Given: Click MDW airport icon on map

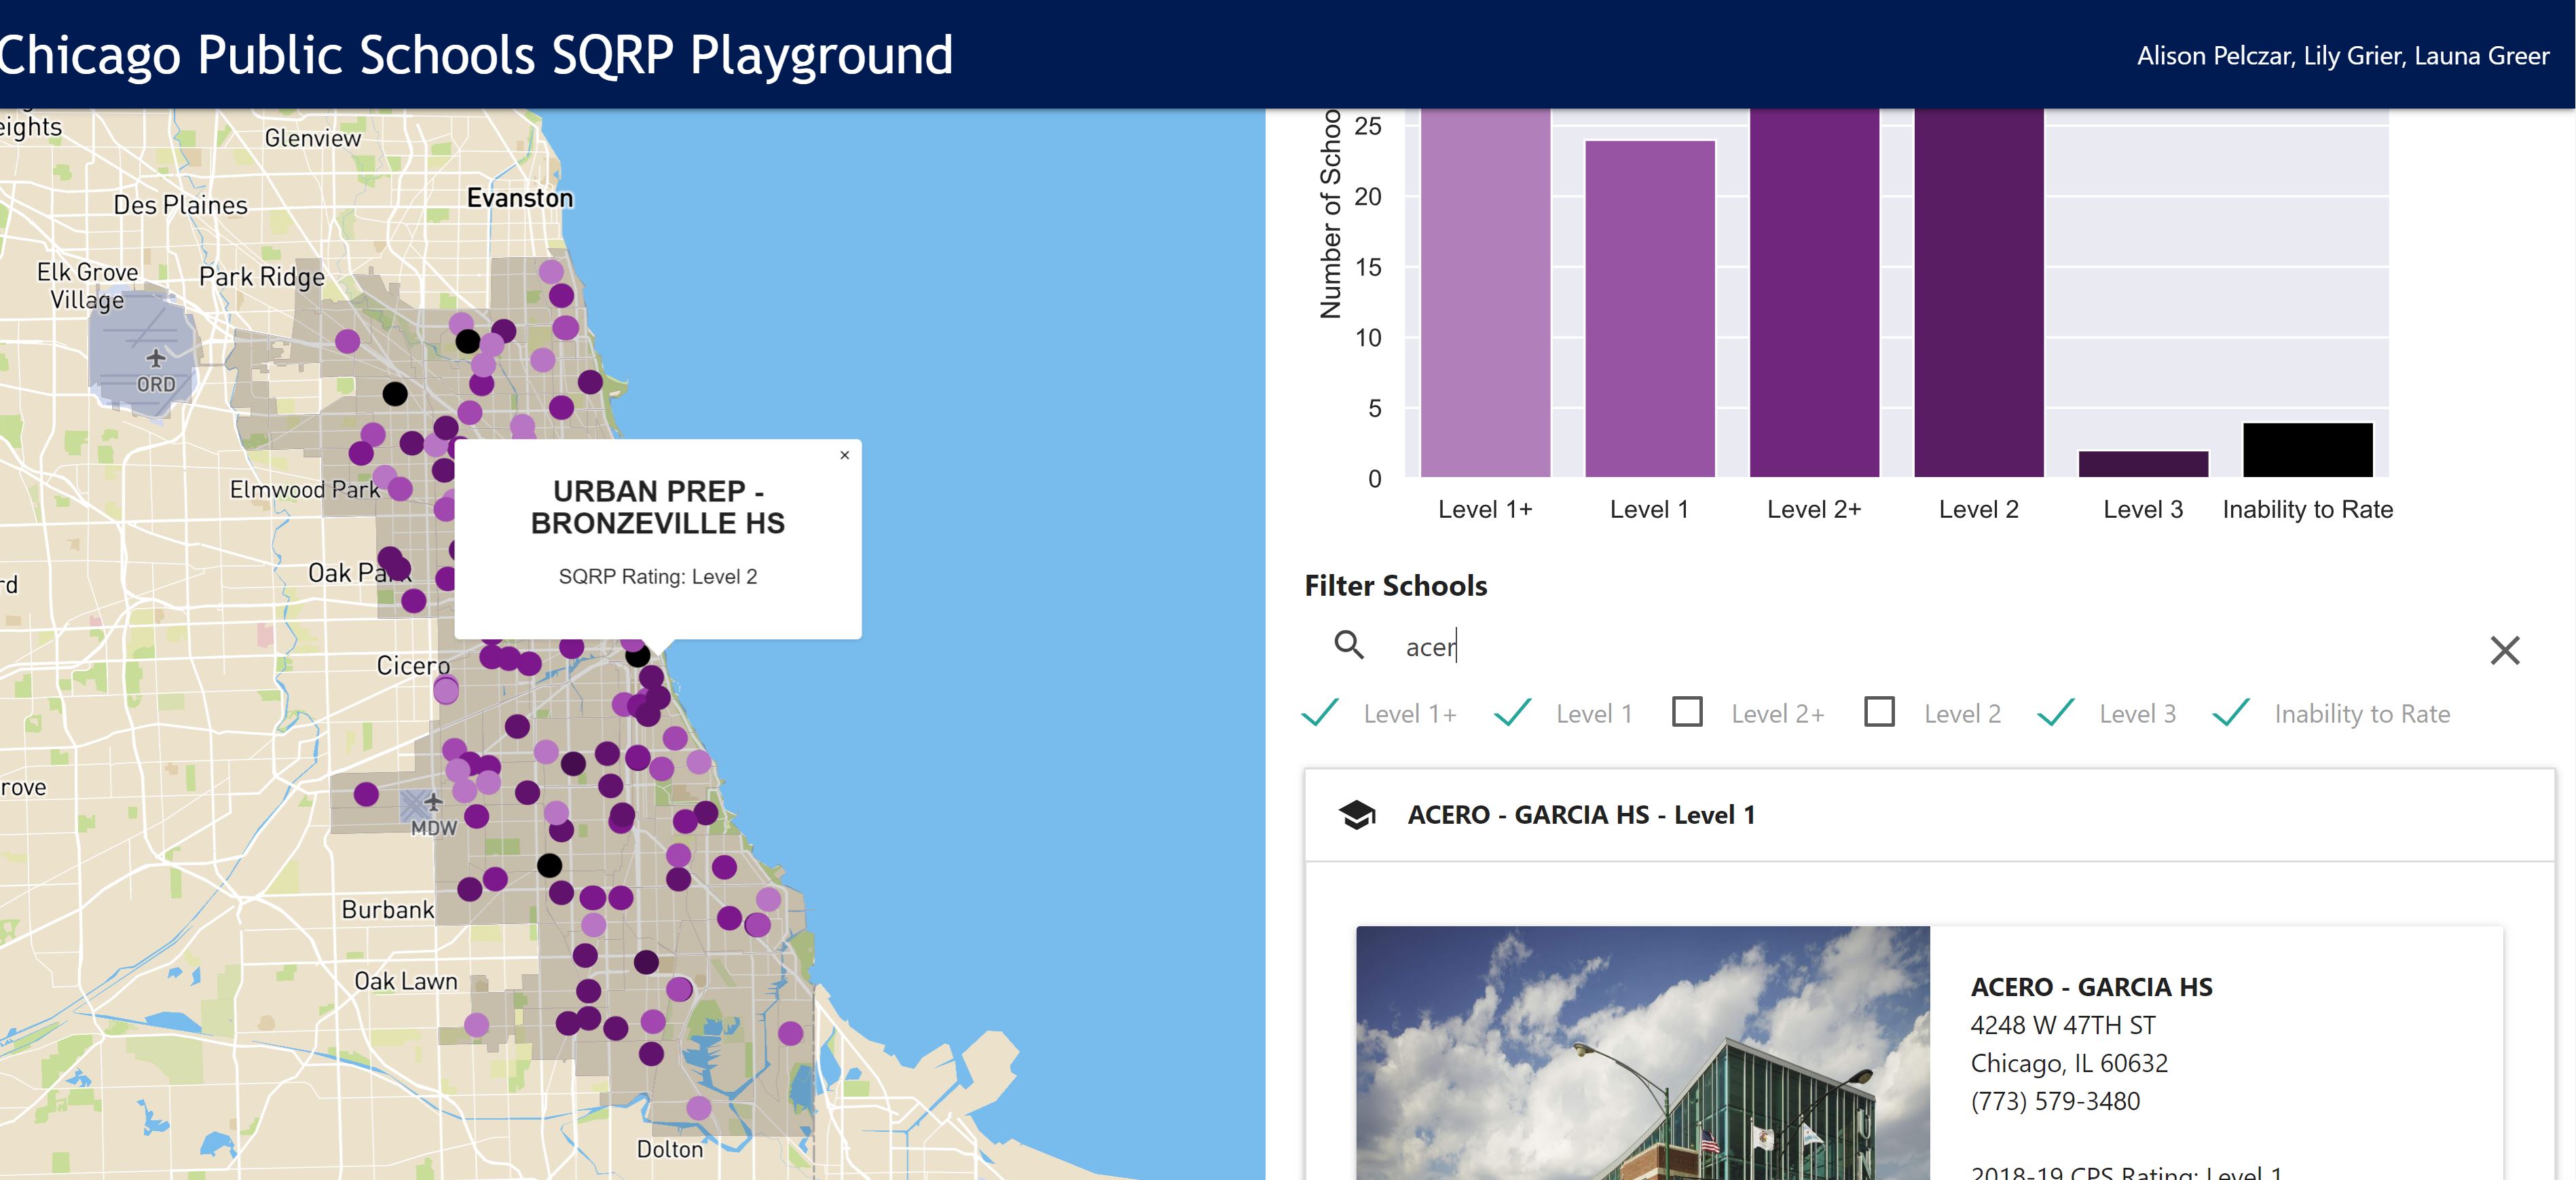Looking at the screenshot, I should pyautogui.click(x=433, y=802).
